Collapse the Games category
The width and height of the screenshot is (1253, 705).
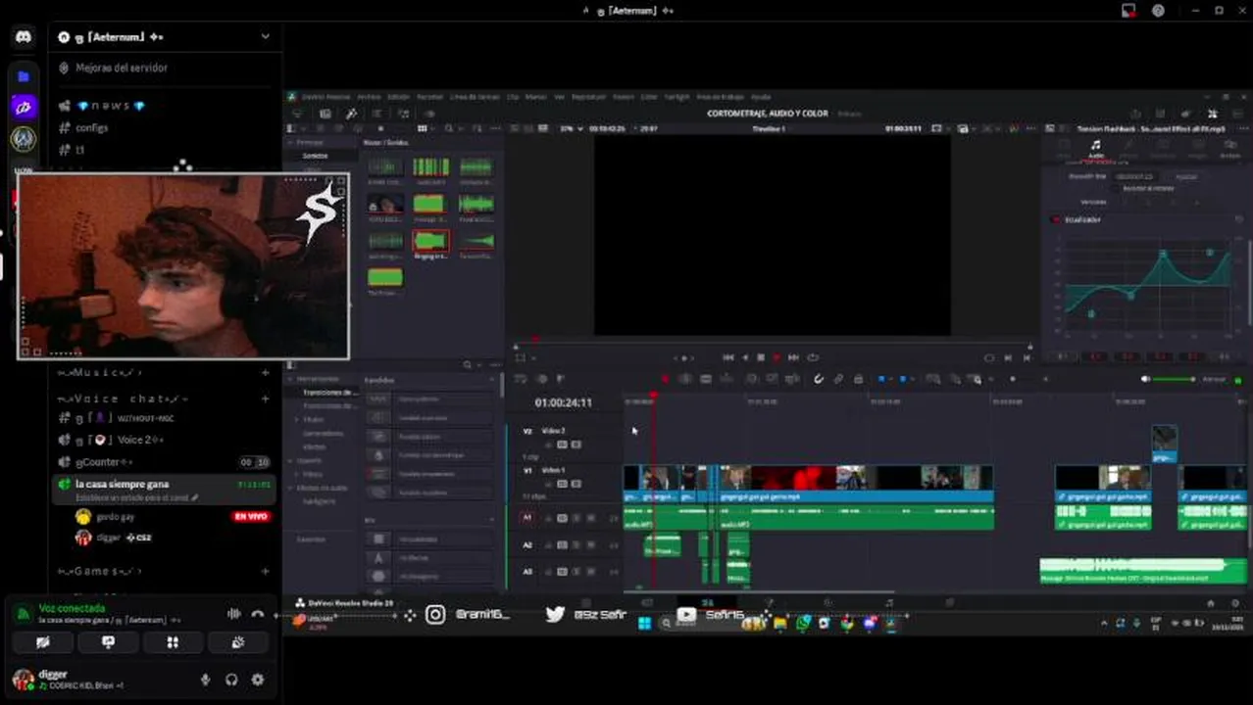(102, 571)
